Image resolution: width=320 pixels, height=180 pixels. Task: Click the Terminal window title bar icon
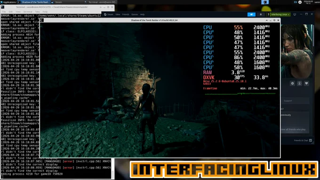coord(3,7)
